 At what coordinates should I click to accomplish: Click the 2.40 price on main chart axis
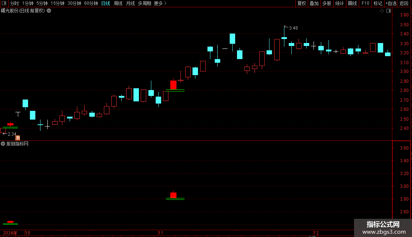(x=404, y=128)
